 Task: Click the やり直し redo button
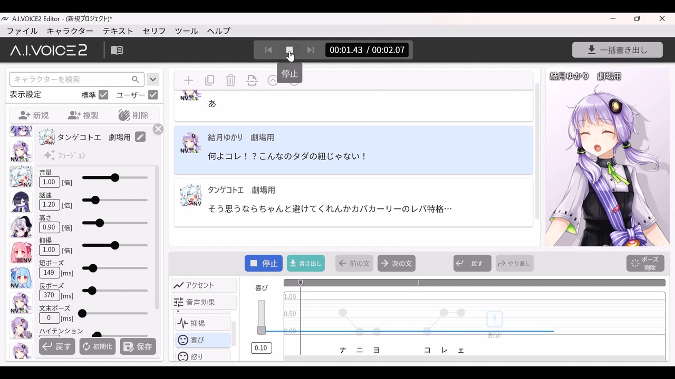coord(515,263)
